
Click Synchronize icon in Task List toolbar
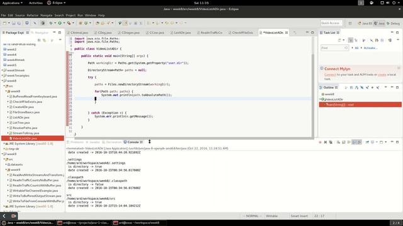click(x=390, y=40)
